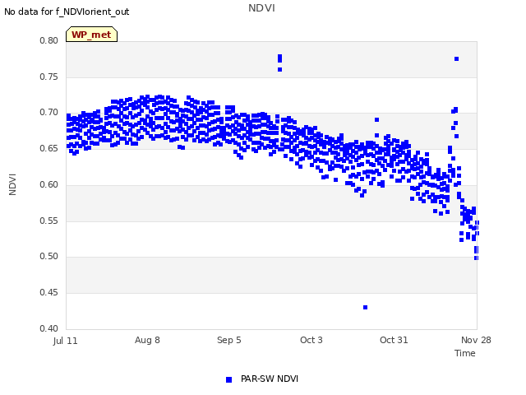
Task: Click the outlier point at 0.76 in late September
Action: pyautogui.click(x=279, y=69)
